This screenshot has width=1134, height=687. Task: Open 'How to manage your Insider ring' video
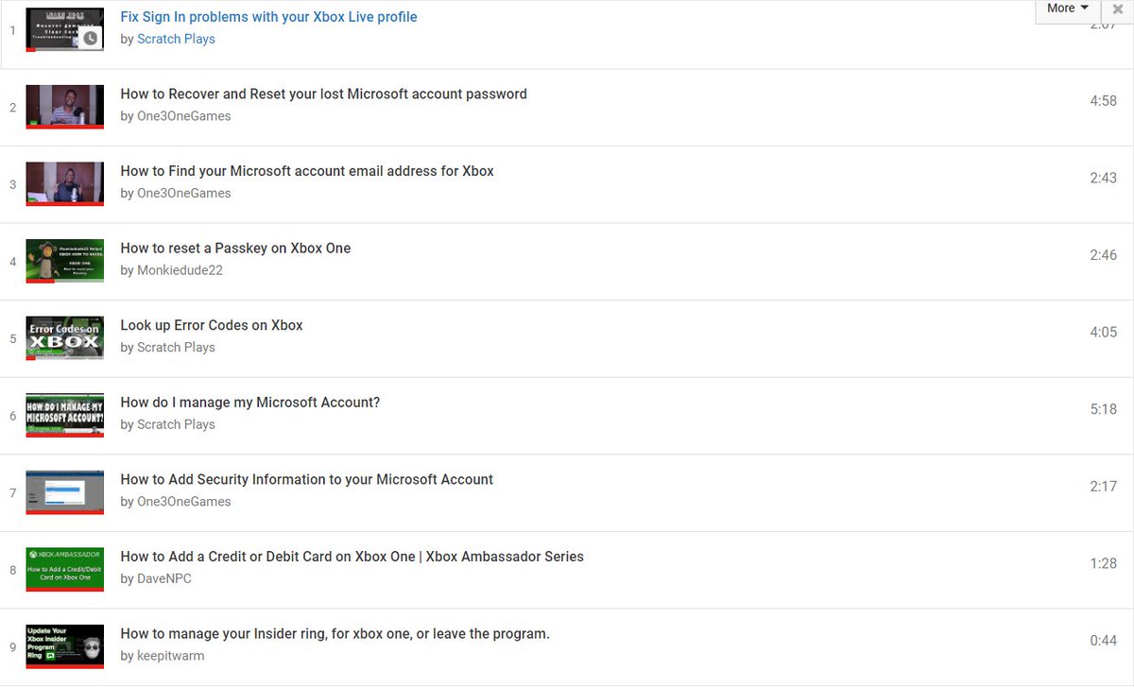pyautogui.click(x=335, y=634)
